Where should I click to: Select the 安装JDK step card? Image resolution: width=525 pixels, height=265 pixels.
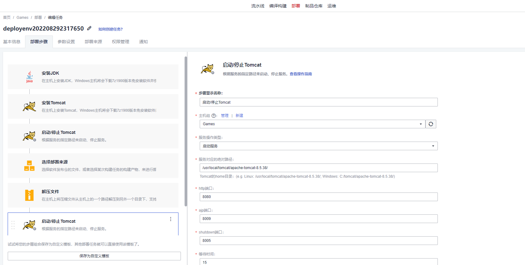93,77
